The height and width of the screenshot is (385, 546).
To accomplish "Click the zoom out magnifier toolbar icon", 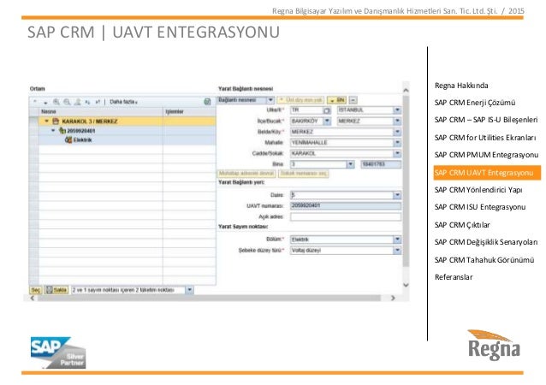I will (67, 102).
